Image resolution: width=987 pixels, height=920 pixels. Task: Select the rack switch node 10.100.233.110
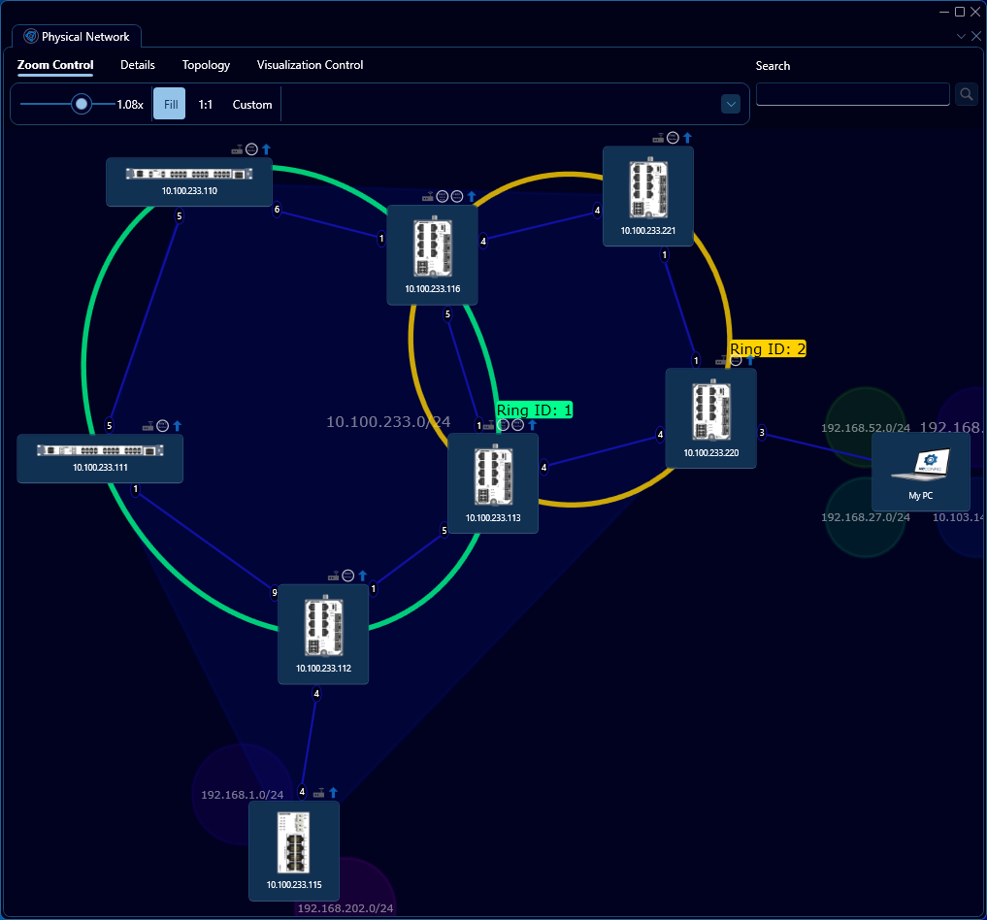click(x=189, y=181)
